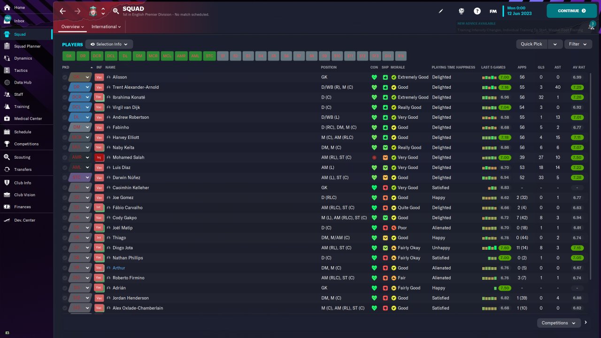Open the arrow menu beside Quick Pick
Viewport: 601px width, 338px height.
point(555,44)
